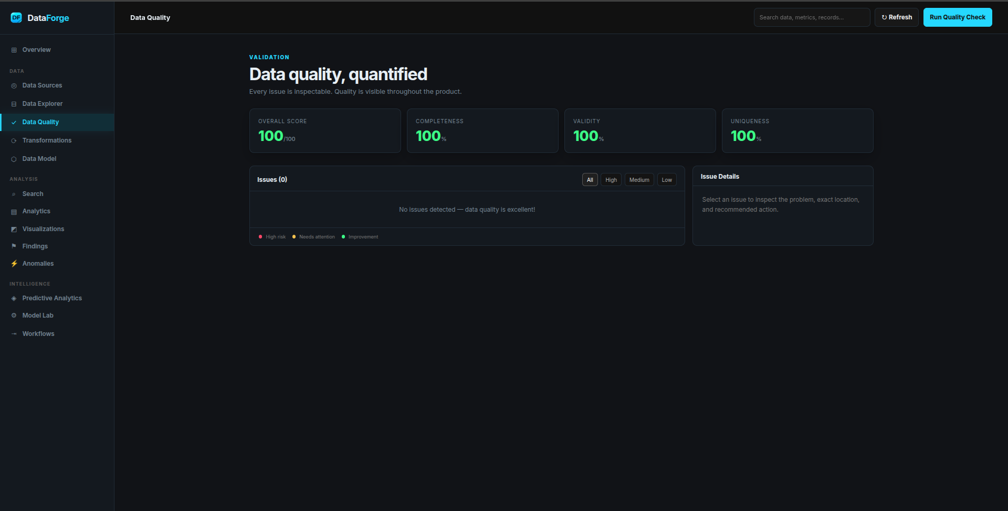Click the Completeness metric card
Image resolution: width=1008 pixels, height=511 pixels.
(x=482, y=131)
